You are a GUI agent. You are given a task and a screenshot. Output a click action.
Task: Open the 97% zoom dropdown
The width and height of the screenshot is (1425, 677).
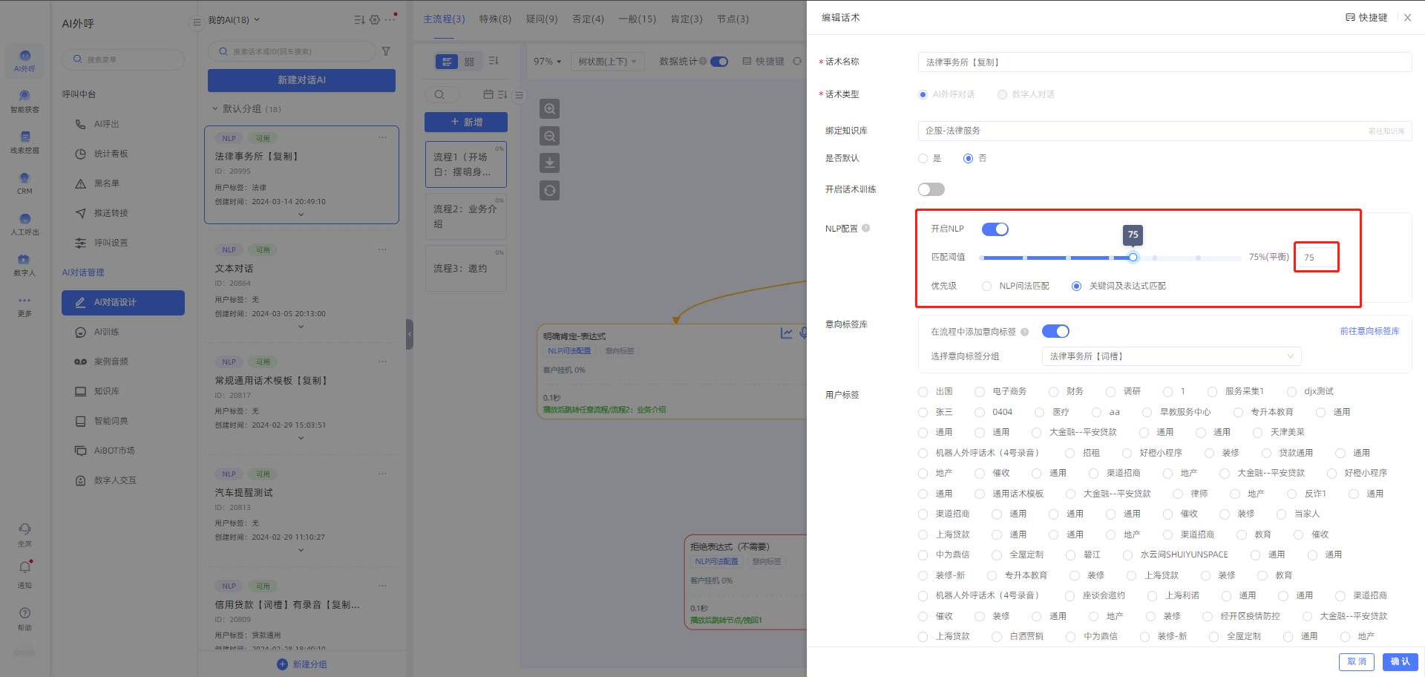point(547,62)
